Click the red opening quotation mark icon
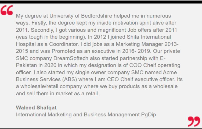Image resolution: width=202 pixels, height=129 pixels. (x=6, y=11)
